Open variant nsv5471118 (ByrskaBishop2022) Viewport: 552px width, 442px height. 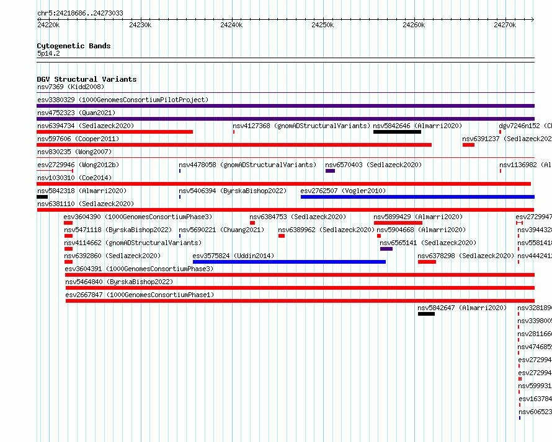click(118, 230)
